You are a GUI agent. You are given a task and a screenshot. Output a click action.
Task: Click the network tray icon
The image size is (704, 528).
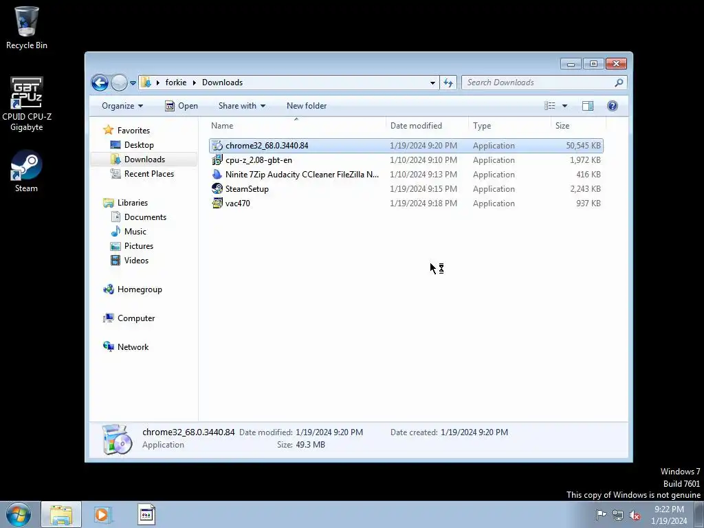coord(618,515)
